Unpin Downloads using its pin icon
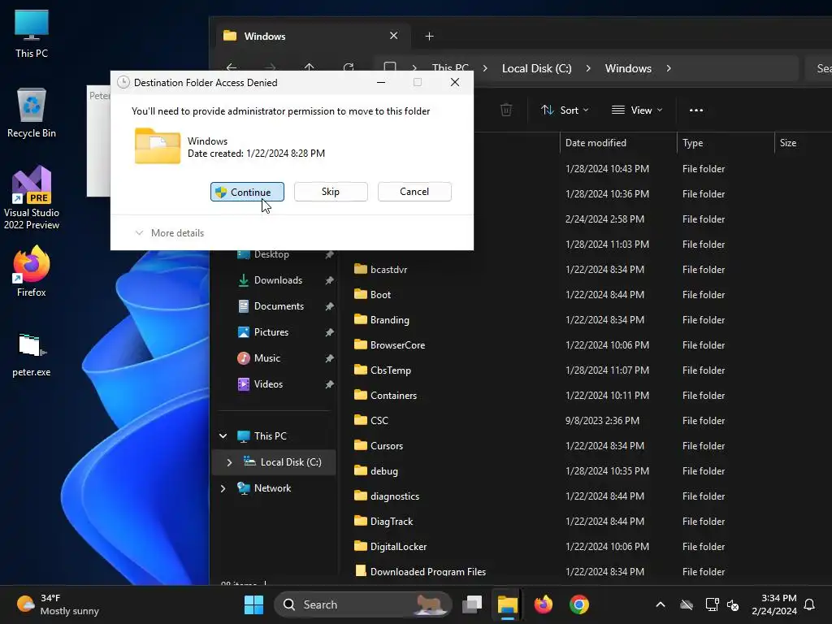Screen dimensions: 832x624 [x=329, y=280]
